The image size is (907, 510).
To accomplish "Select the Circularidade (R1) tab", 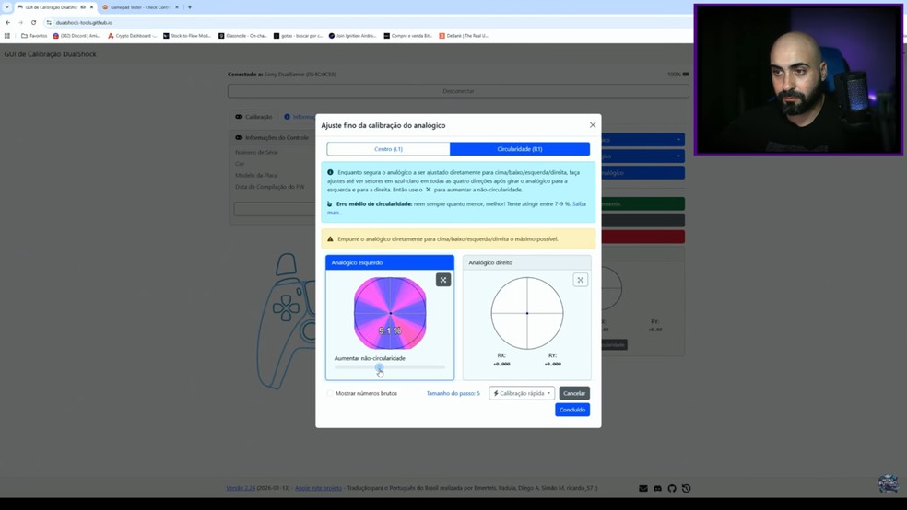I will (520, 149).
